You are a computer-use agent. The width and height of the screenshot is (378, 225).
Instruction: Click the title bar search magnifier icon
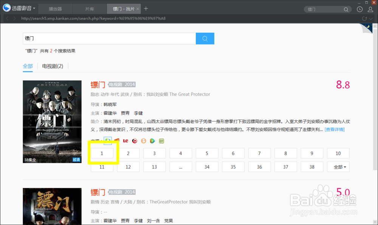(346, 9)
